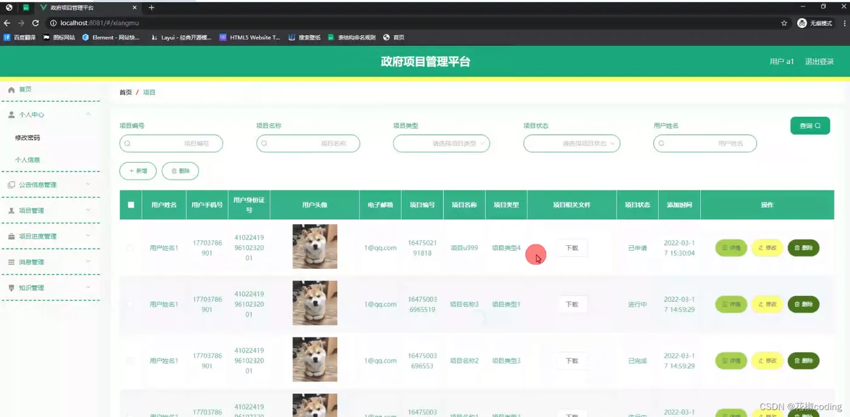Open the 表结构命名规则 bookmark

352,37
